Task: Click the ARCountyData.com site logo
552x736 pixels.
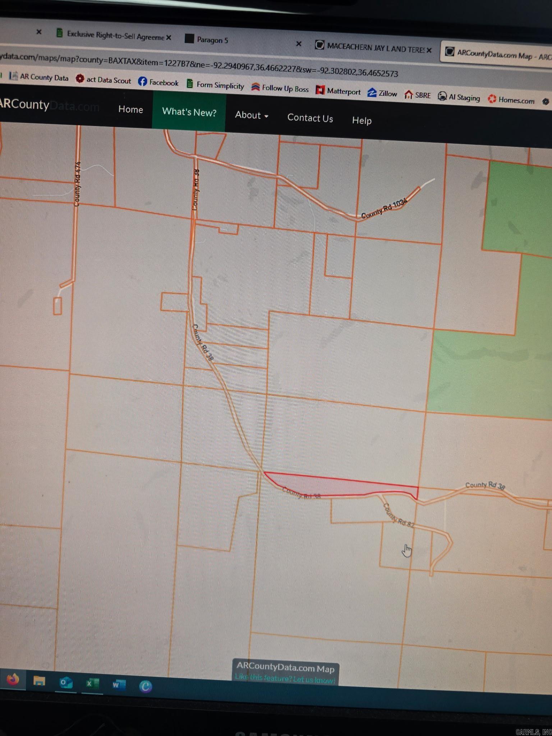Action: coord(49,105)
